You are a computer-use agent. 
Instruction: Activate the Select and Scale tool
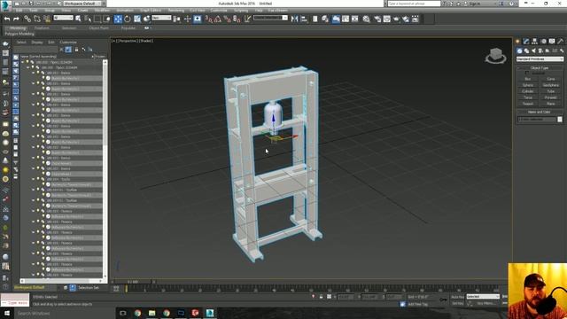(137, 19)
